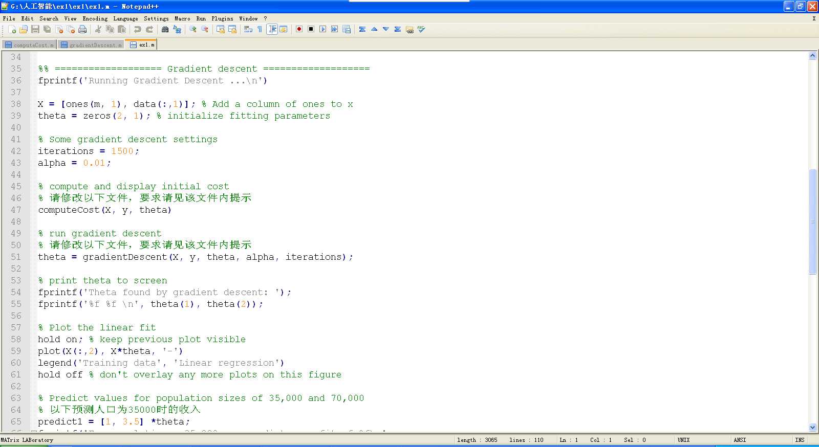The height and width of the screenshot is (447, 819).
Task: Select the ex1.m tab
Action: point(142,44)
